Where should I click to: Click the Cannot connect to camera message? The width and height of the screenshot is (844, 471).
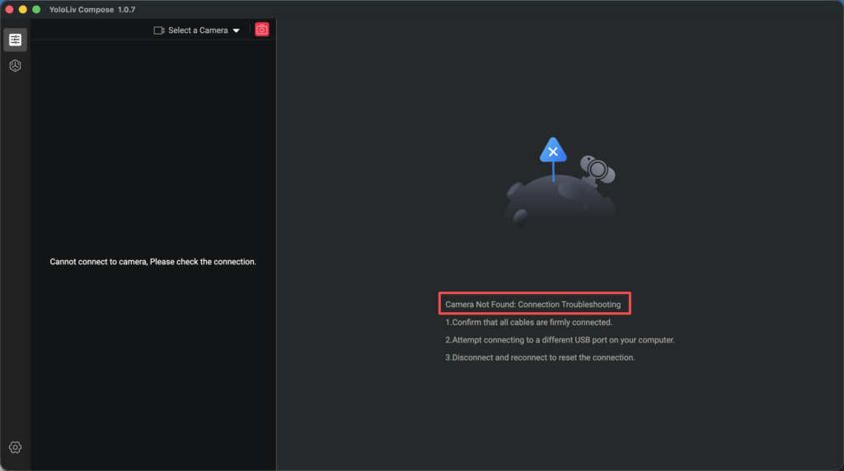tap(153, 262)
